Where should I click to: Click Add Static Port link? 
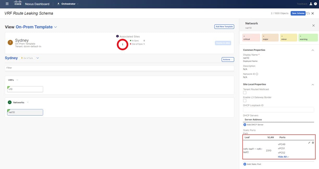[252, 164]
